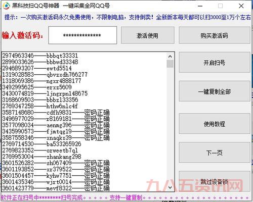Select the row starting with 3577098034
Image resolution: width=253 pixels, height=202 pixels.
56,125
